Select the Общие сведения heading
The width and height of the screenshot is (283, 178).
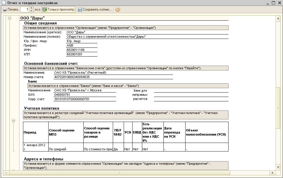pyautogui.click(x=40, y=23)
